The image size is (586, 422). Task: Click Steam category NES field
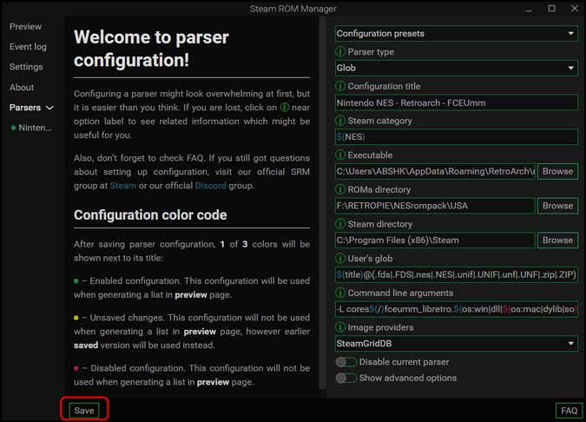(457, 137)
